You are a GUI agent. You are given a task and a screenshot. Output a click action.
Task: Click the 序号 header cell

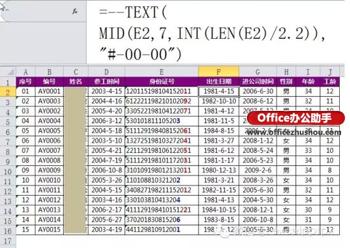(25, 82)
